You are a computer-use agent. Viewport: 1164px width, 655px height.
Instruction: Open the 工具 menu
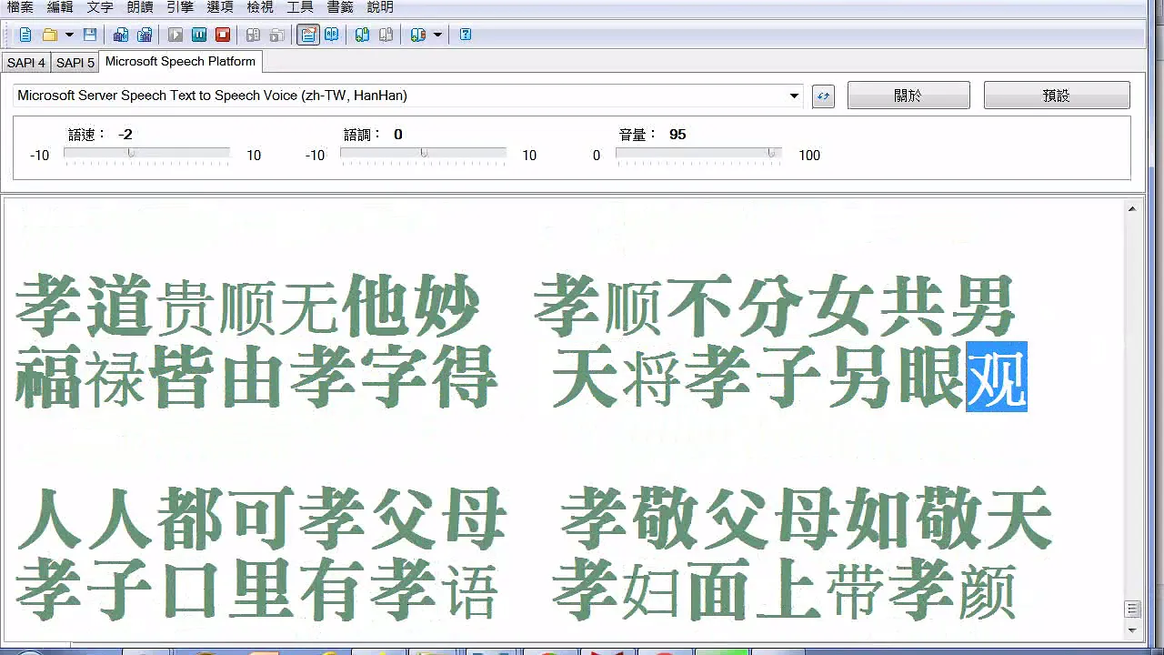tap(300, 7)
